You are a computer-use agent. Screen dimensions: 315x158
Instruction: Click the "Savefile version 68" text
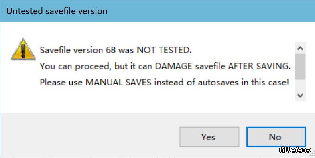pos(78,50)
